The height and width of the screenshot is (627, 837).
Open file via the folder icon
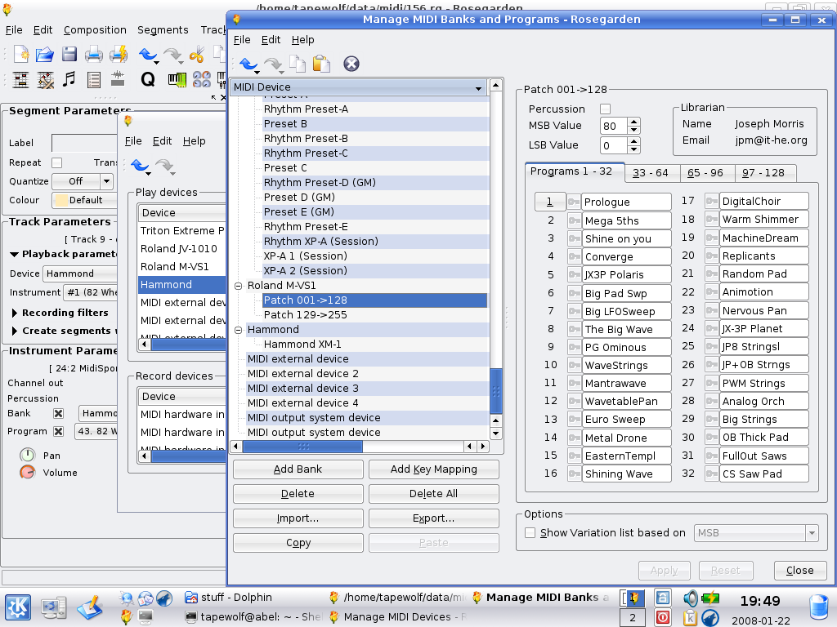[45, 54]
